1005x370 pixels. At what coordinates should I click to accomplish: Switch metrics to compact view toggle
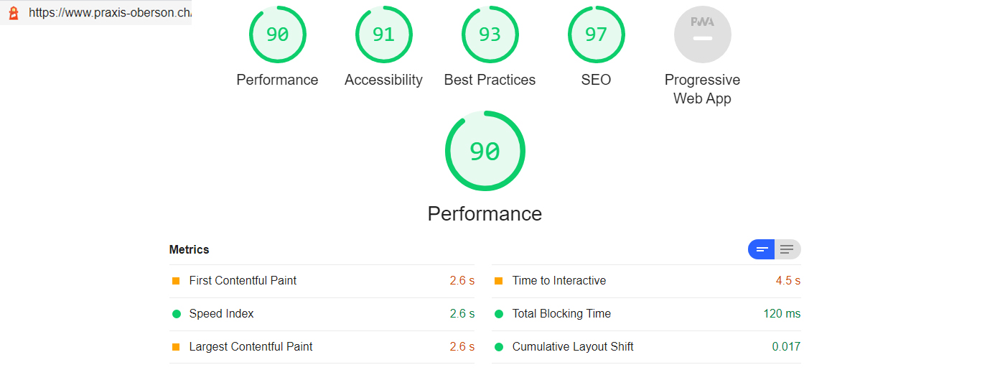[x=762, y=249]
